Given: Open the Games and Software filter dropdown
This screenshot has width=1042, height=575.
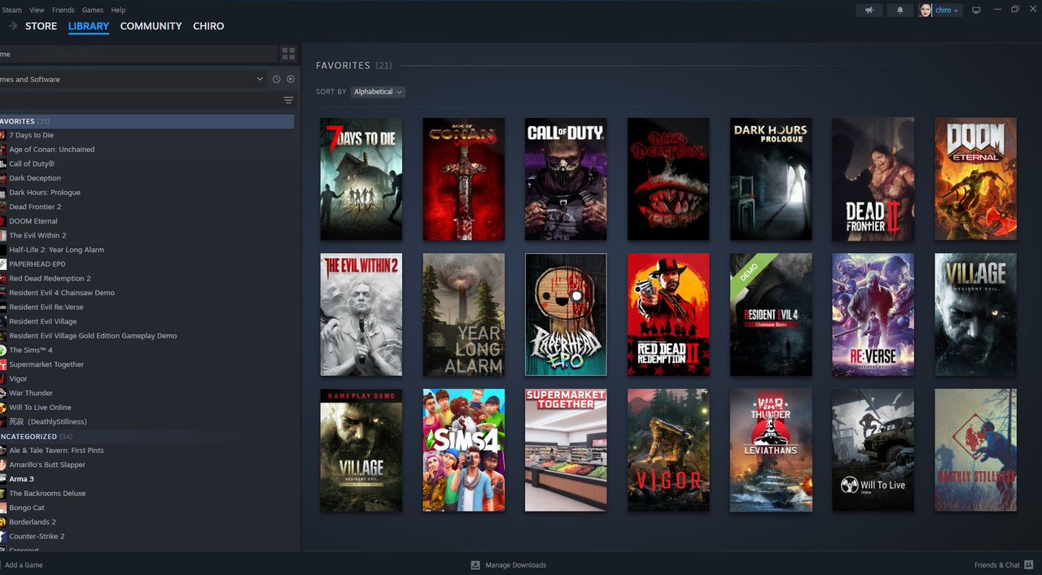Looking at the screenshot, I should pos(134,79).
